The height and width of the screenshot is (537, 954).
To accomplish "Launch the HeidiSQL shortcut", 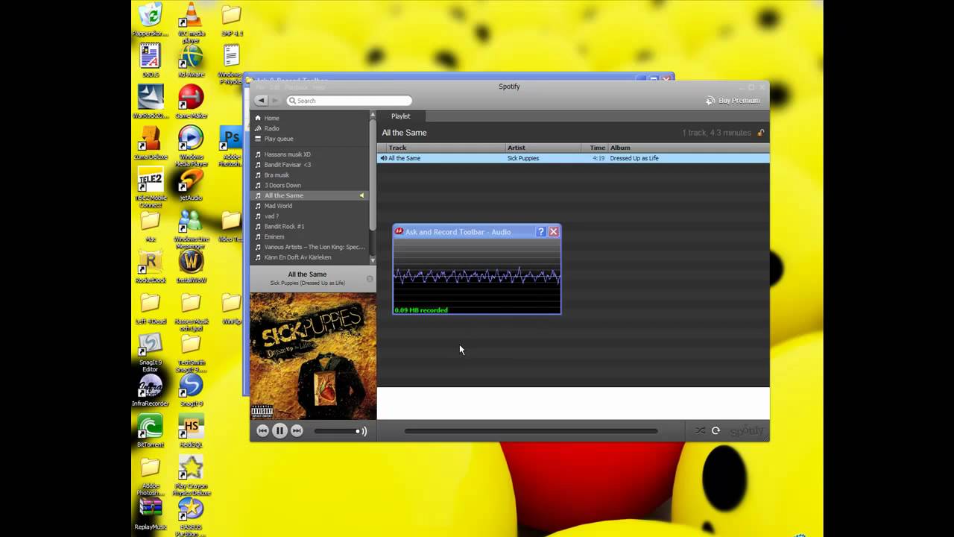I will (x=191, y=430).
